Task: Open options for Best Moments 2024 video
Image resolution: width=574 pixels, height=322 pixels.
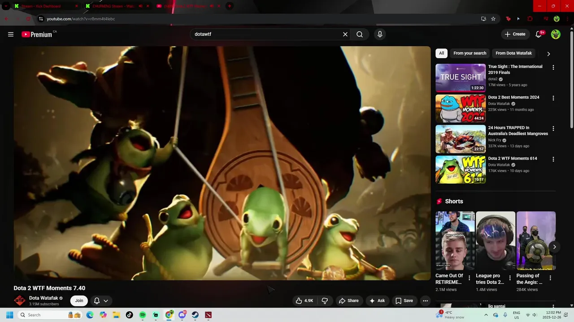Action: (x=553, y=98)
